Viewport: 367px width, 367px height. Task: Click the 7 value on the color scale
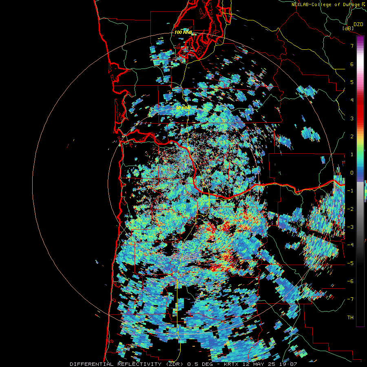352,46
